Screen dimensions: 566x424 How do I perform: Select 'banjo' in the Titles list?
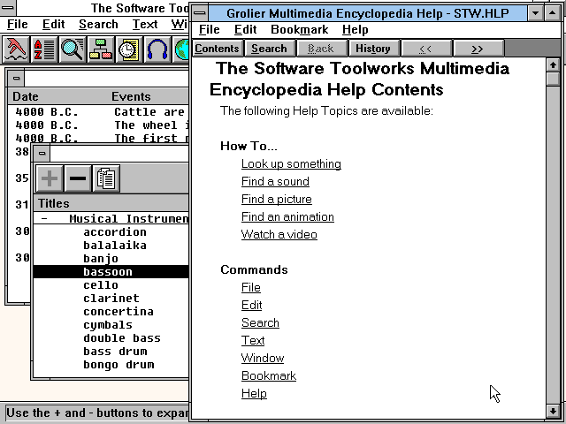(x=101, y=259)
